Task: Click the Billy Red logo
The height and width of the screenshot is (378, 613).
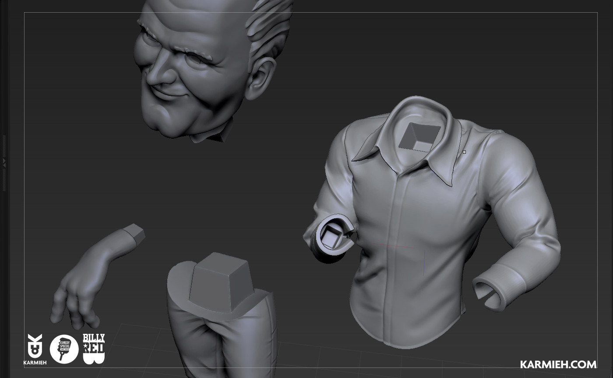Action: coord(94,349)
